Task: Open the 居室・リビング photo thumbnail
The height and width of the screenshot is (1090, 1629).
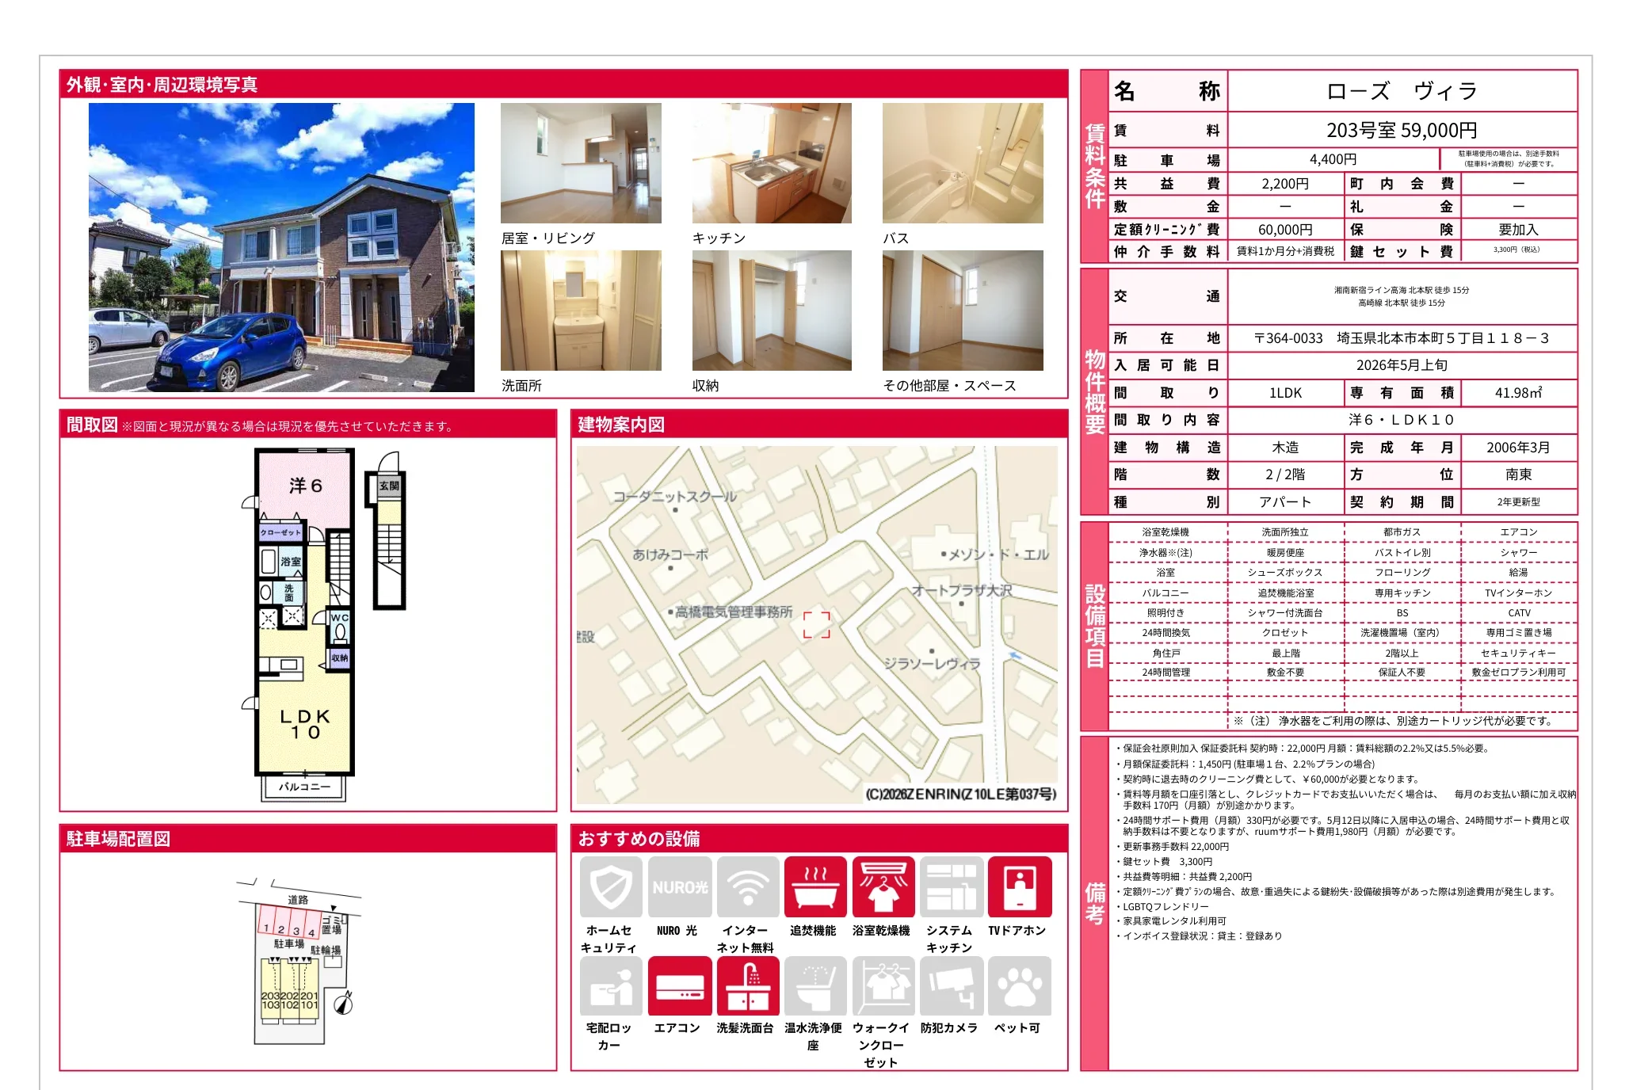Action: tap(581, 163)
